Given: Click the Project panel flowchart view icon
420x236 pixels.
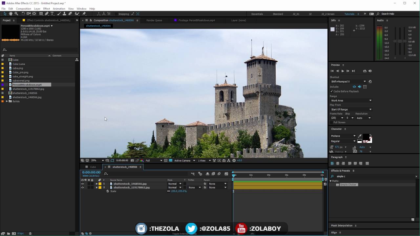Looking at the screenshot, I should coord(77,60).
